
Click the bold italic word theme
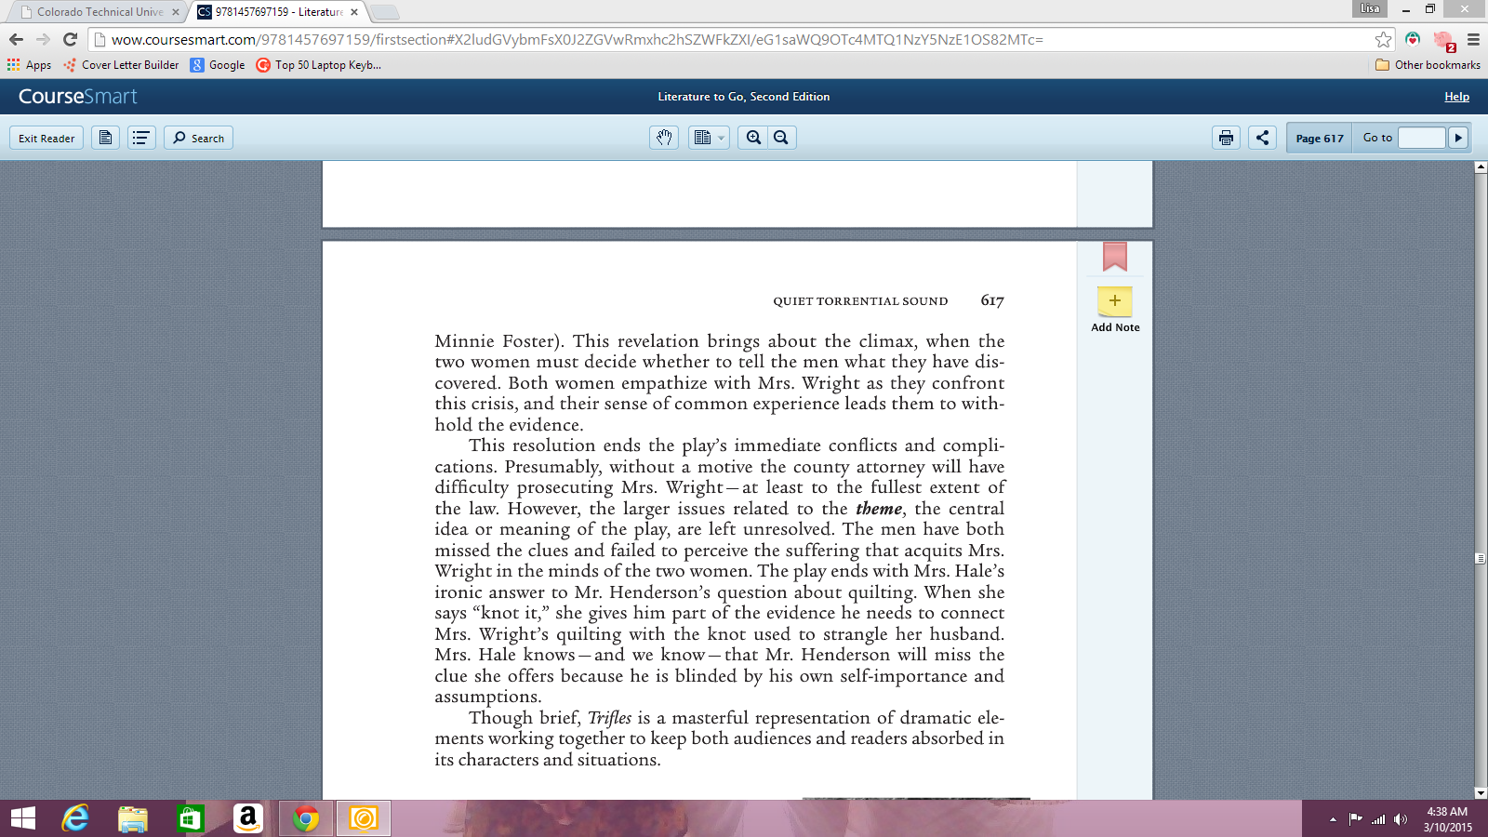879,509
